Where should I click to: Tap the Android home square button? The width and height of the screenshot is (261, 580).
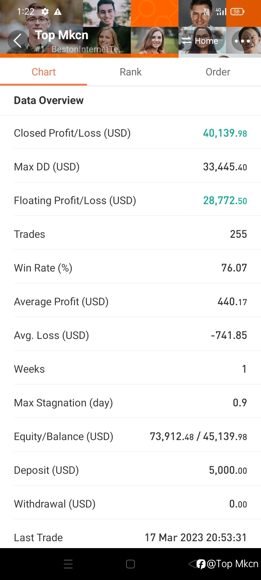(x=130, y=564)
